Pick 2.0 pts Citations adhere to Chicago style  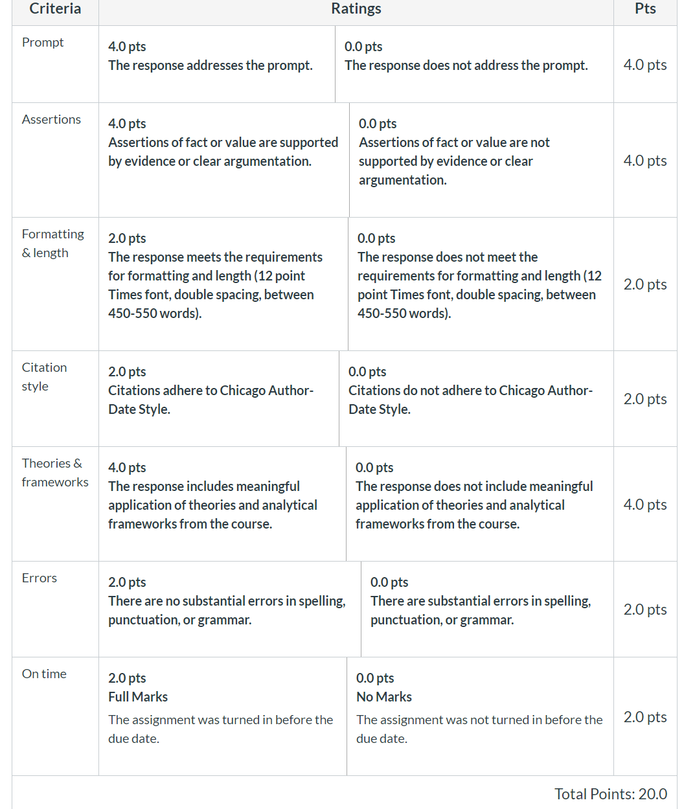[219, 398]
